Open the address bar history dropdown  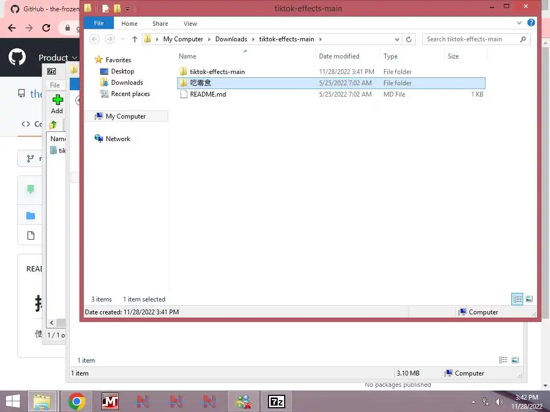tap(397, 39)
